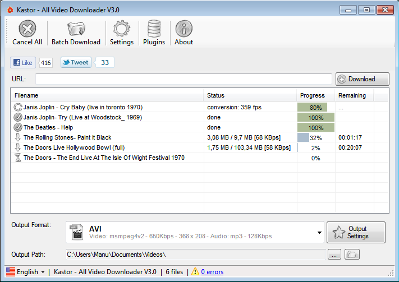Open the 0 errors link
The image size is (399, 282).
pyautogui.click(x=212, y=272)
